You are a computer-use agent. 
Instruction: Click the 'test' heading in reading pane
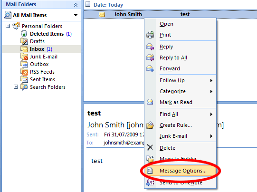tap(94, 113)
